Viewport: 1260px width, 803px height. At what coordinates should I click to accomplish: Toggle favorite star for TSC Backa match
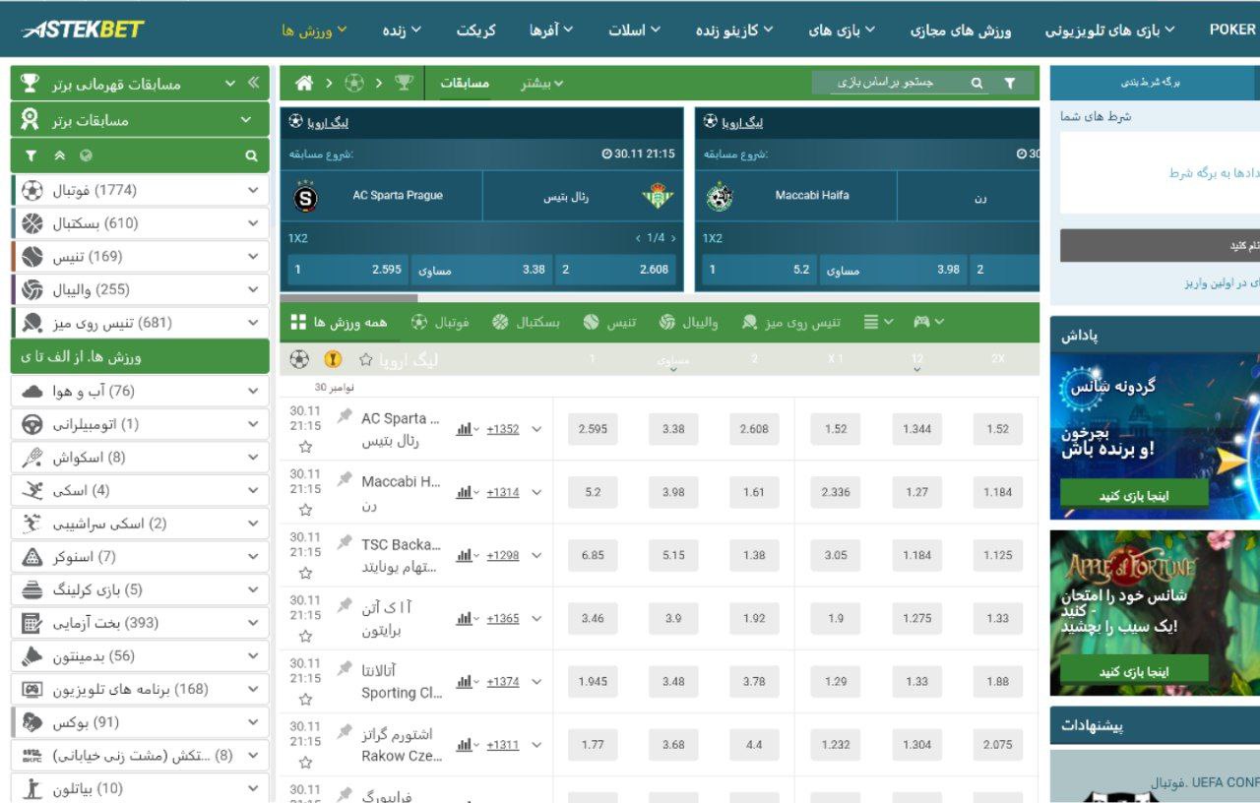tap(305, 573)
